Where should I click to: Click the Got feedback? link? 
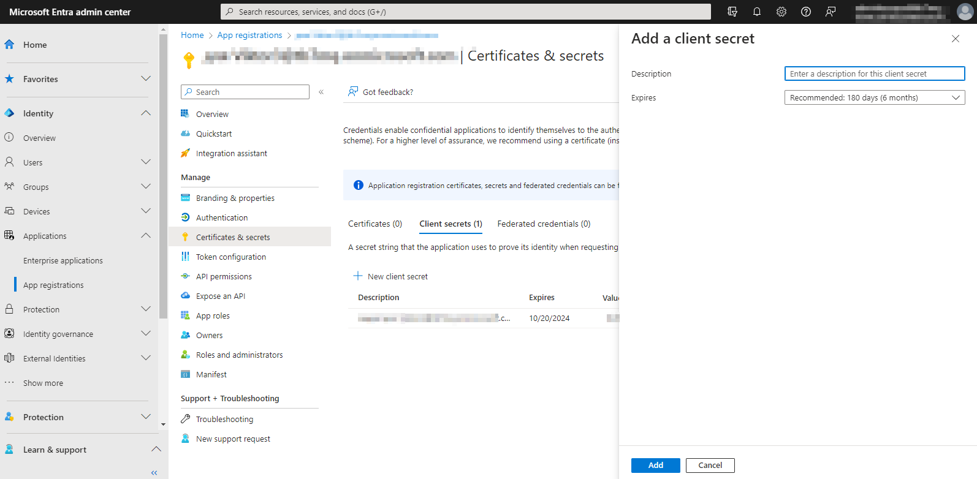pos(381,92)
